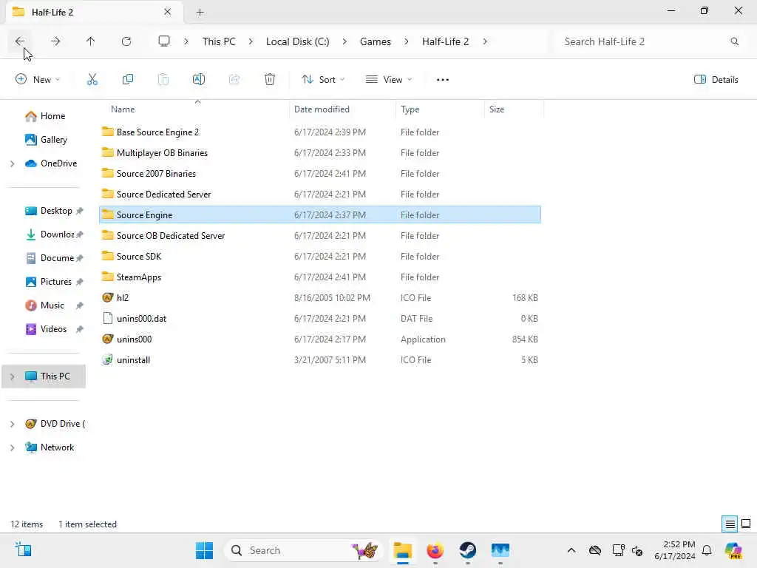
Task: Click Games in the breadcrumb
Action: coord(375,41)
